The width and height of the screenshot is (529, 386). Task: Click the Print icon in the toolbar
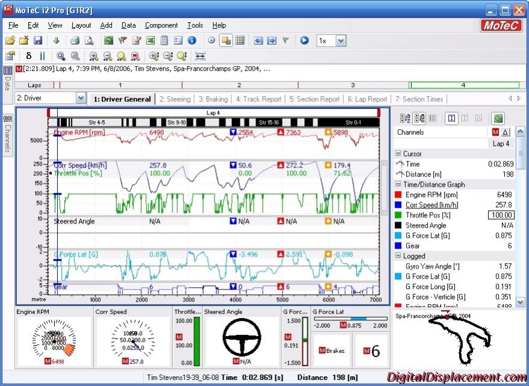tap(75, 41)
